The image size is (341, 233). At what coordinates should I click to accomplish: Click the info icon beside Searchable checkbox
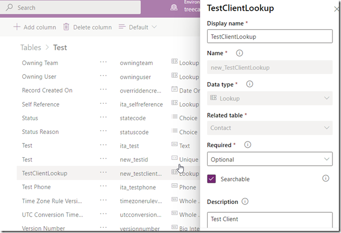click(x=326, y=179)
